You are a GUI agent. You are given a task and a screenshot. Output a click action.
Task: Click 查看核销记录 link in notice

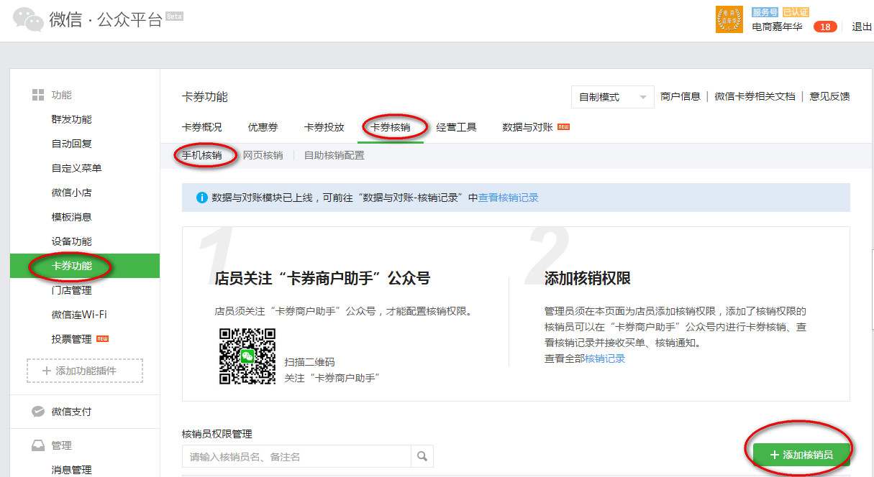509,198
